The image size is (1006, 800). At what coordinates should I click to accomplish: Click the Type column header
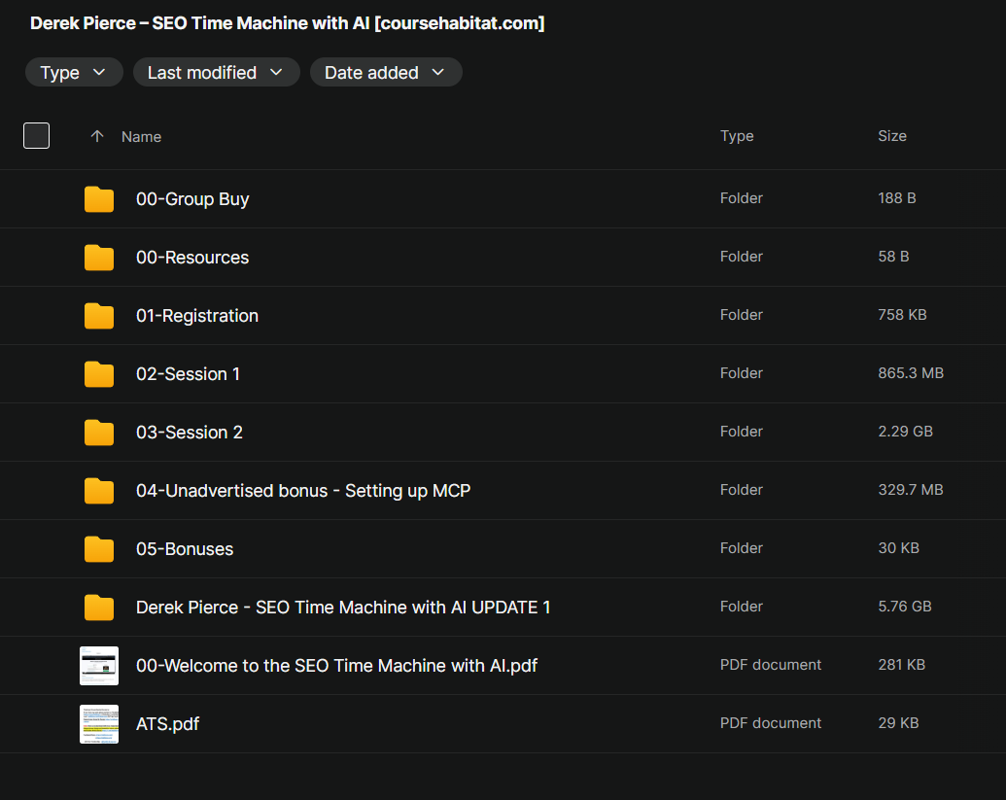click(736, 136)
